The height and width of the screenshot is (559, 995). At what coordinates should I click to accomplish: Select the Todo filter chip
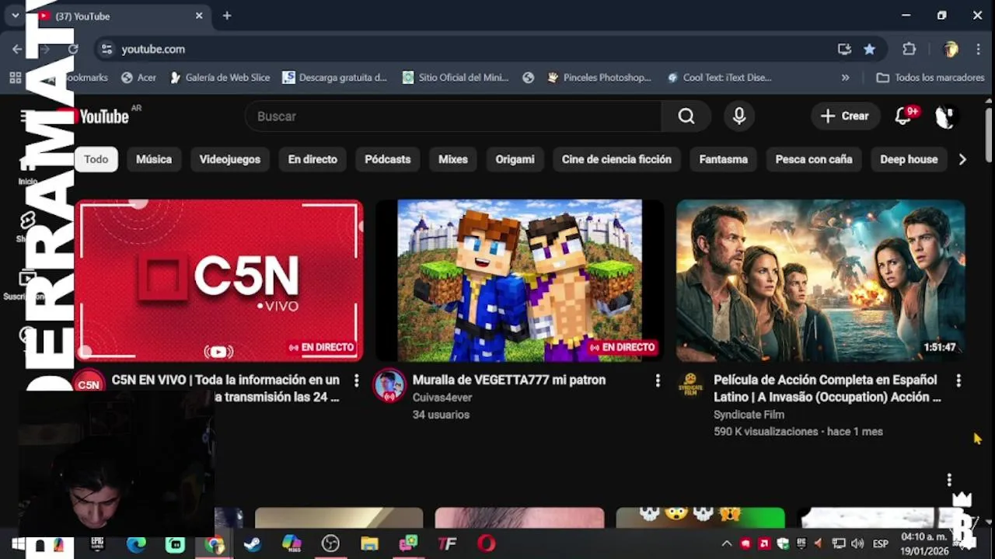(x=96, y=159)
